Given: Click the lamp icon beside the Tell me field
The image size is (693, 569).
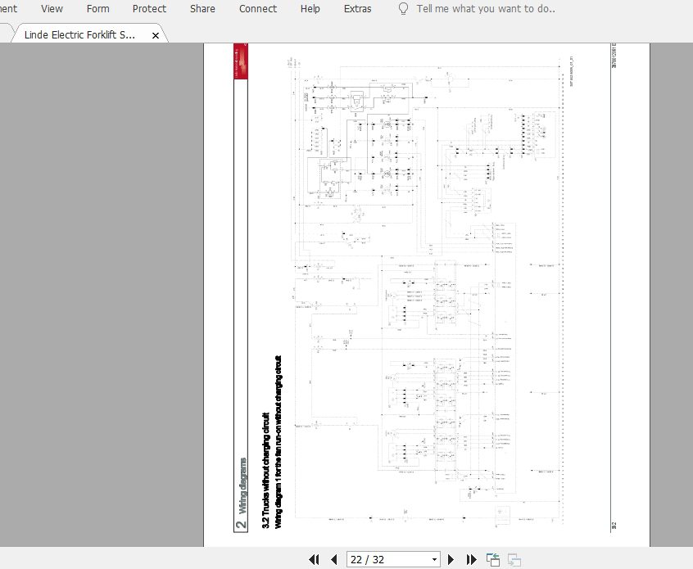Looking at the screenshot, I should [x=402, y=9].
